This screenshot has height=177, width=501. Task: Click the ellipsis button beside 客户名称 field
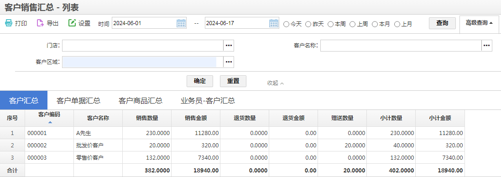click(x=486, y=46)
